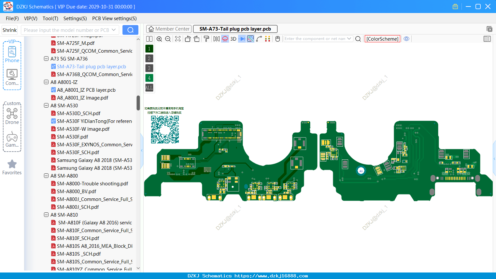This screenshot has width=496, height=279.
Task: Click the window restore icon above the toolbar
Action: point(489,29)
